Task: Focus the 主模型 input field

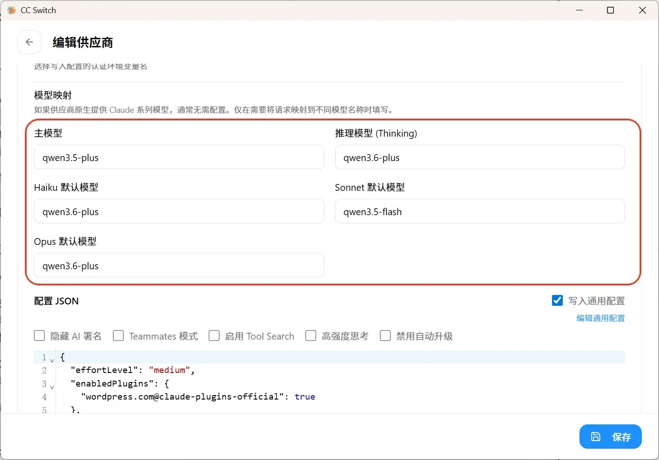Action: coord(179,157)
